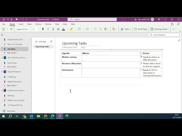Collapse the Digital Notebook notebook
This screenshot has width=182, height=136.
pyautogui.click(x=2, y=72)
